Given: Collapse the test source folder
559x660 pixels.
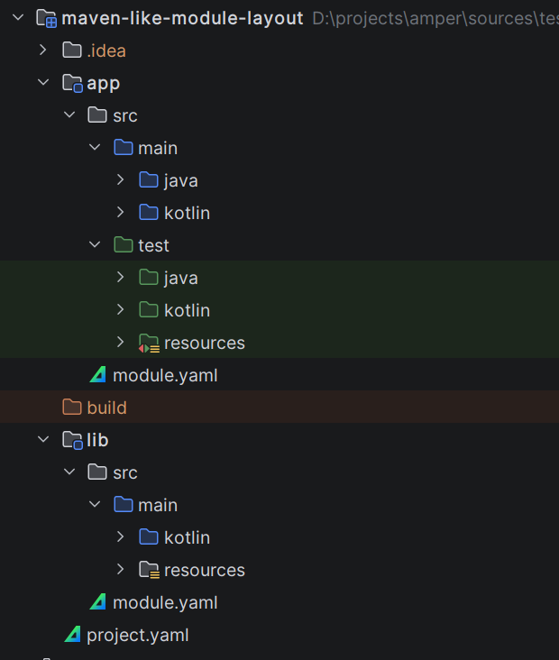Looking at the screenshot, I should pos(95,245).
